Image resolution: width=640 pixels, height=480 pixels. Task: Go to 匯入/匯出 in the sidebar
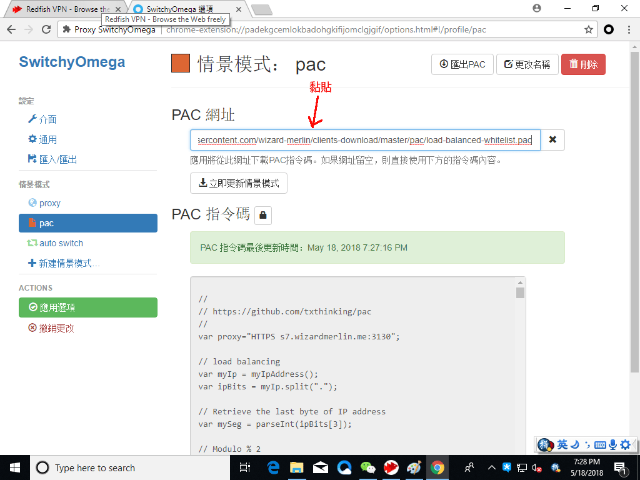coord(52,159)
